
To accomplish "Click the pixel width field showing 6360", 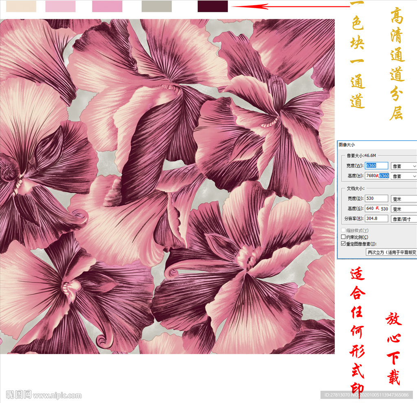I will [x=376, y=165].
